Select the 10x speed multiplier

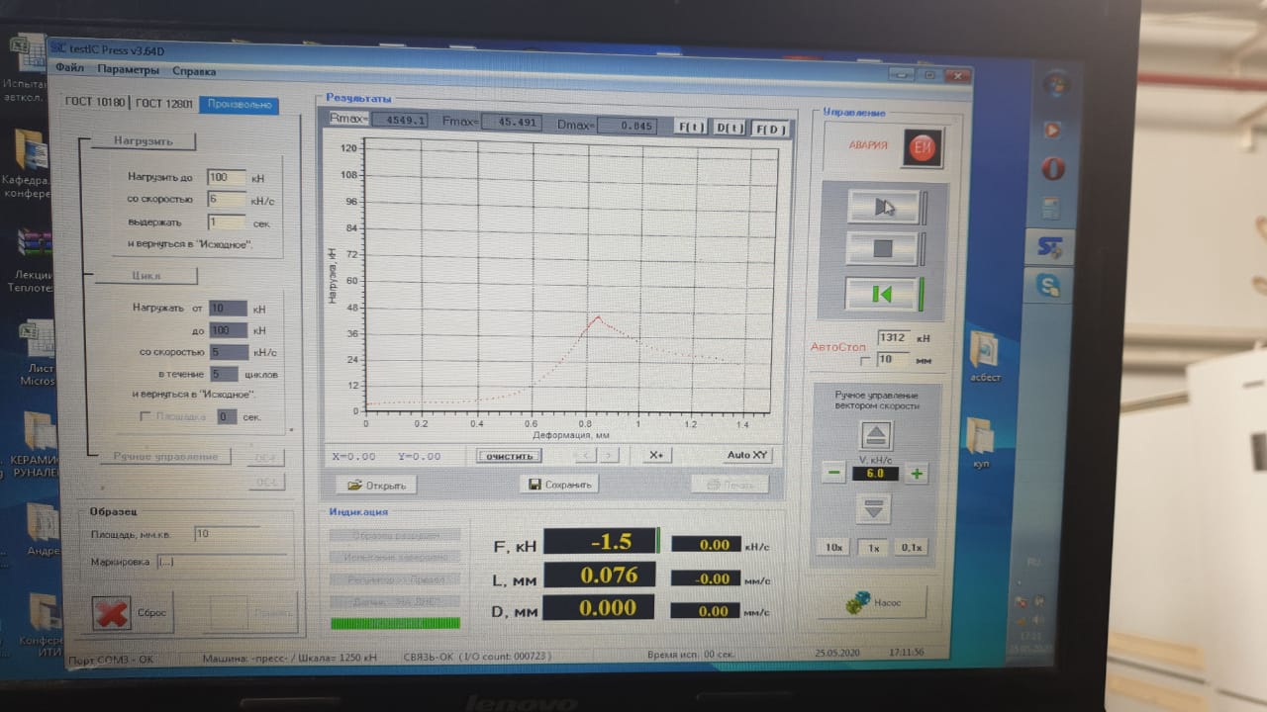pyautogui.click(x=833, y=547)
